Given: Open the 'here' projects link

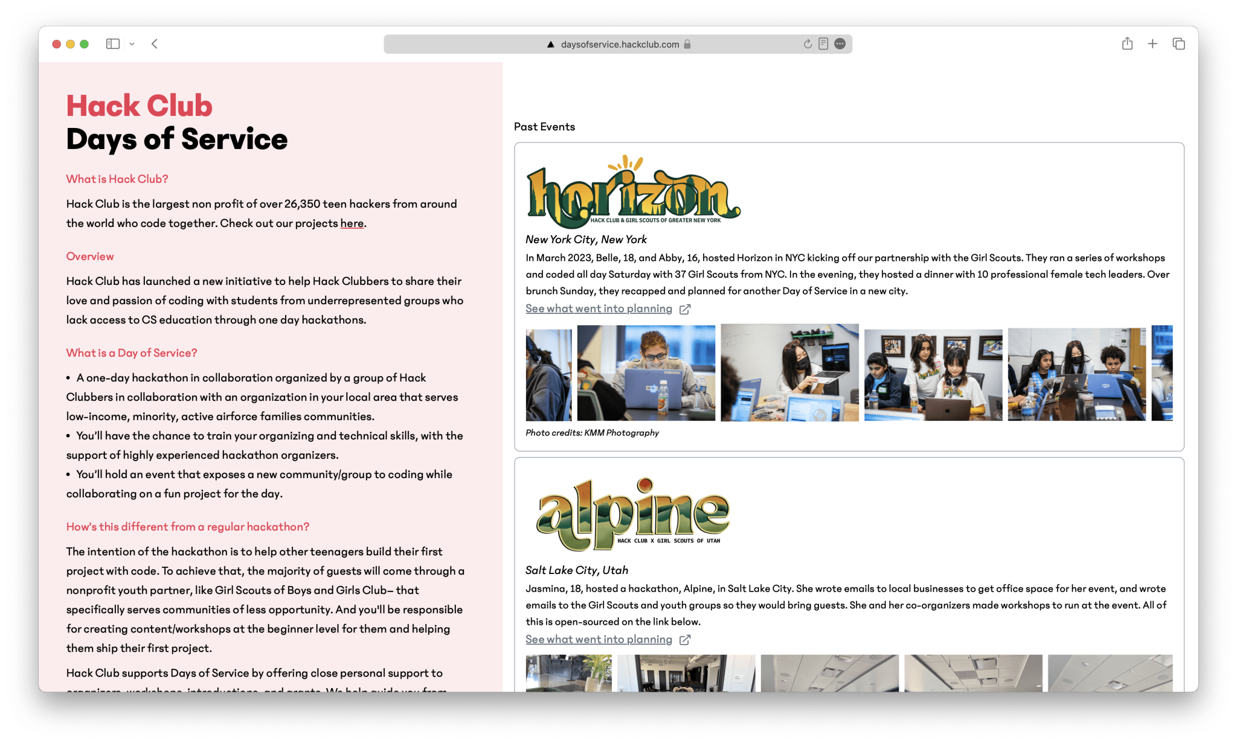Looking at the screenshot, I should [x=352, y=223].
